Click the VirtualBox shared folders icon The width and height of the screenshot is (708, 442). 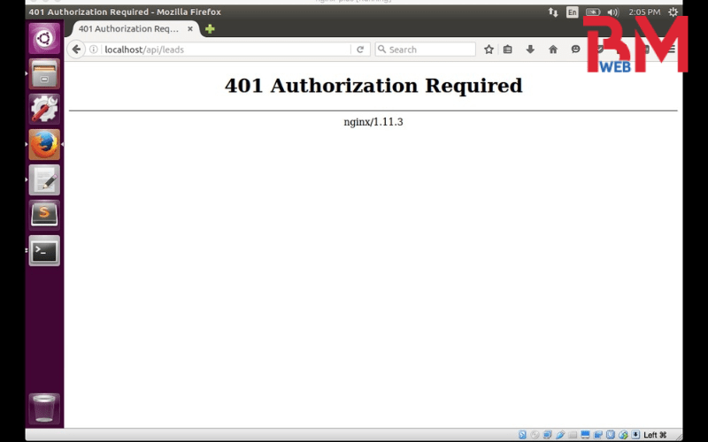573,435
